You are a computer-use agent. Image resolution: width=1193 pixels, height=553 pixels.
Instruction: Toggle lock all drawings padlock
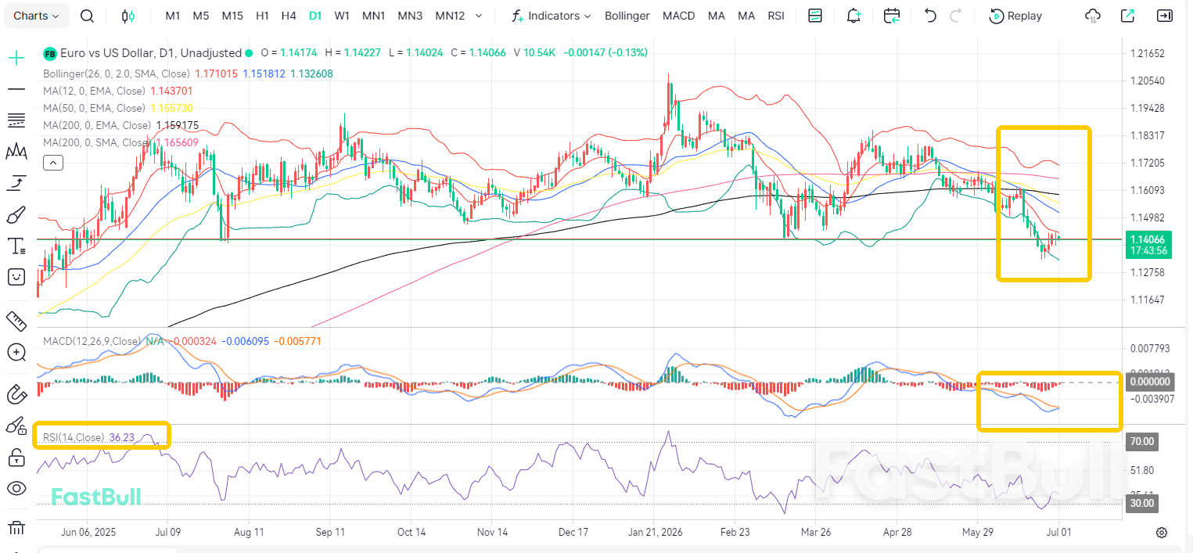click(16, 458)
